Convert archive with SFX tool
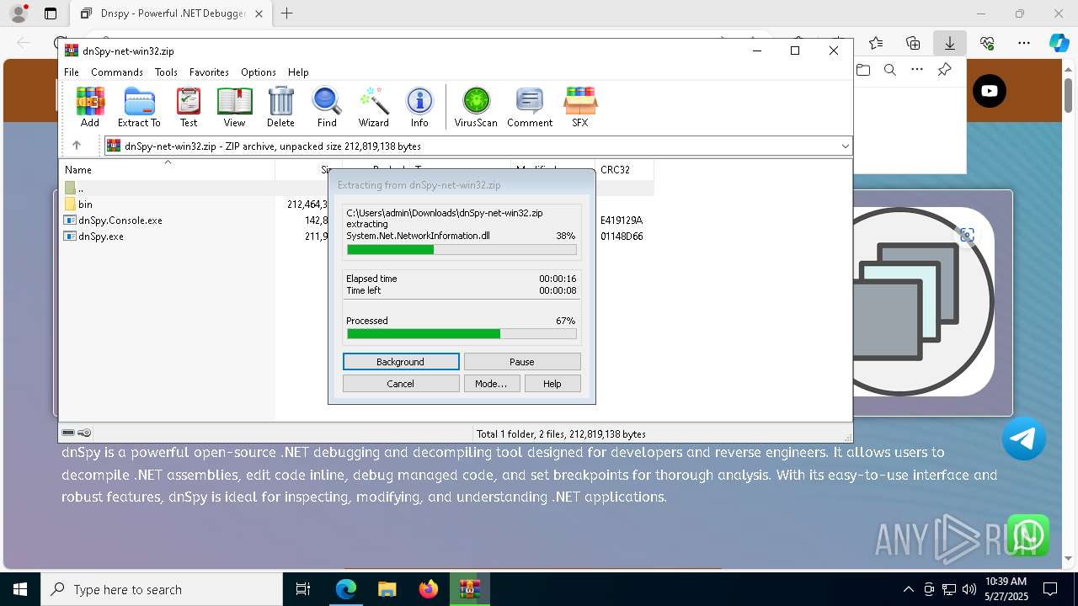 tap(580, 107)
